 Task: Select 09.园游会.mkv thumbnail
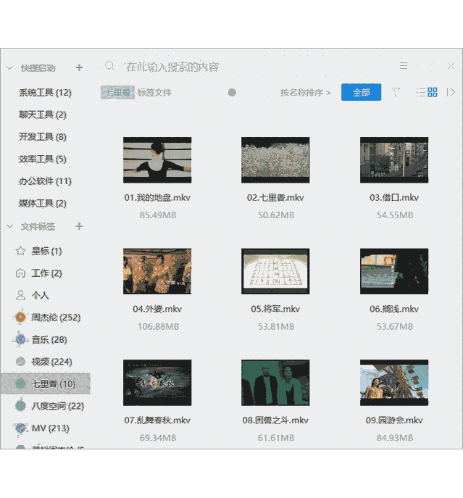394,383
